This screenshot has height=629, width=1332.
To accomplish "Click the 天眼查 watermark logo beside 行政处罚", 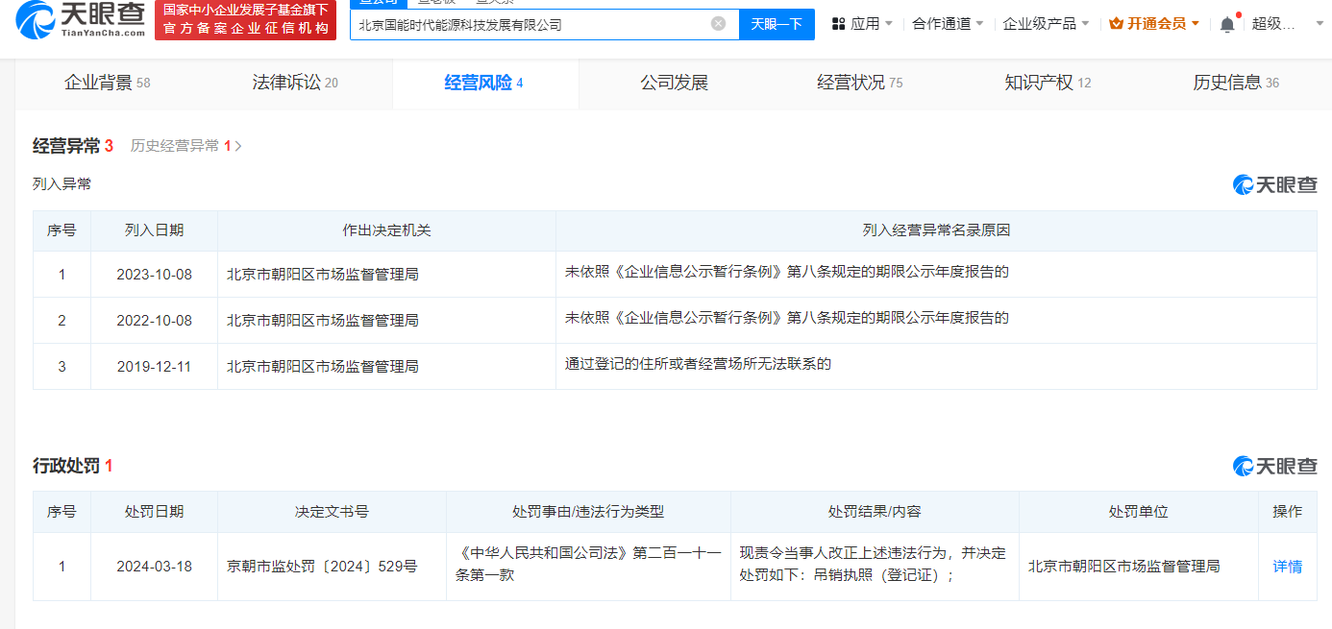I will pos(1274,466).
